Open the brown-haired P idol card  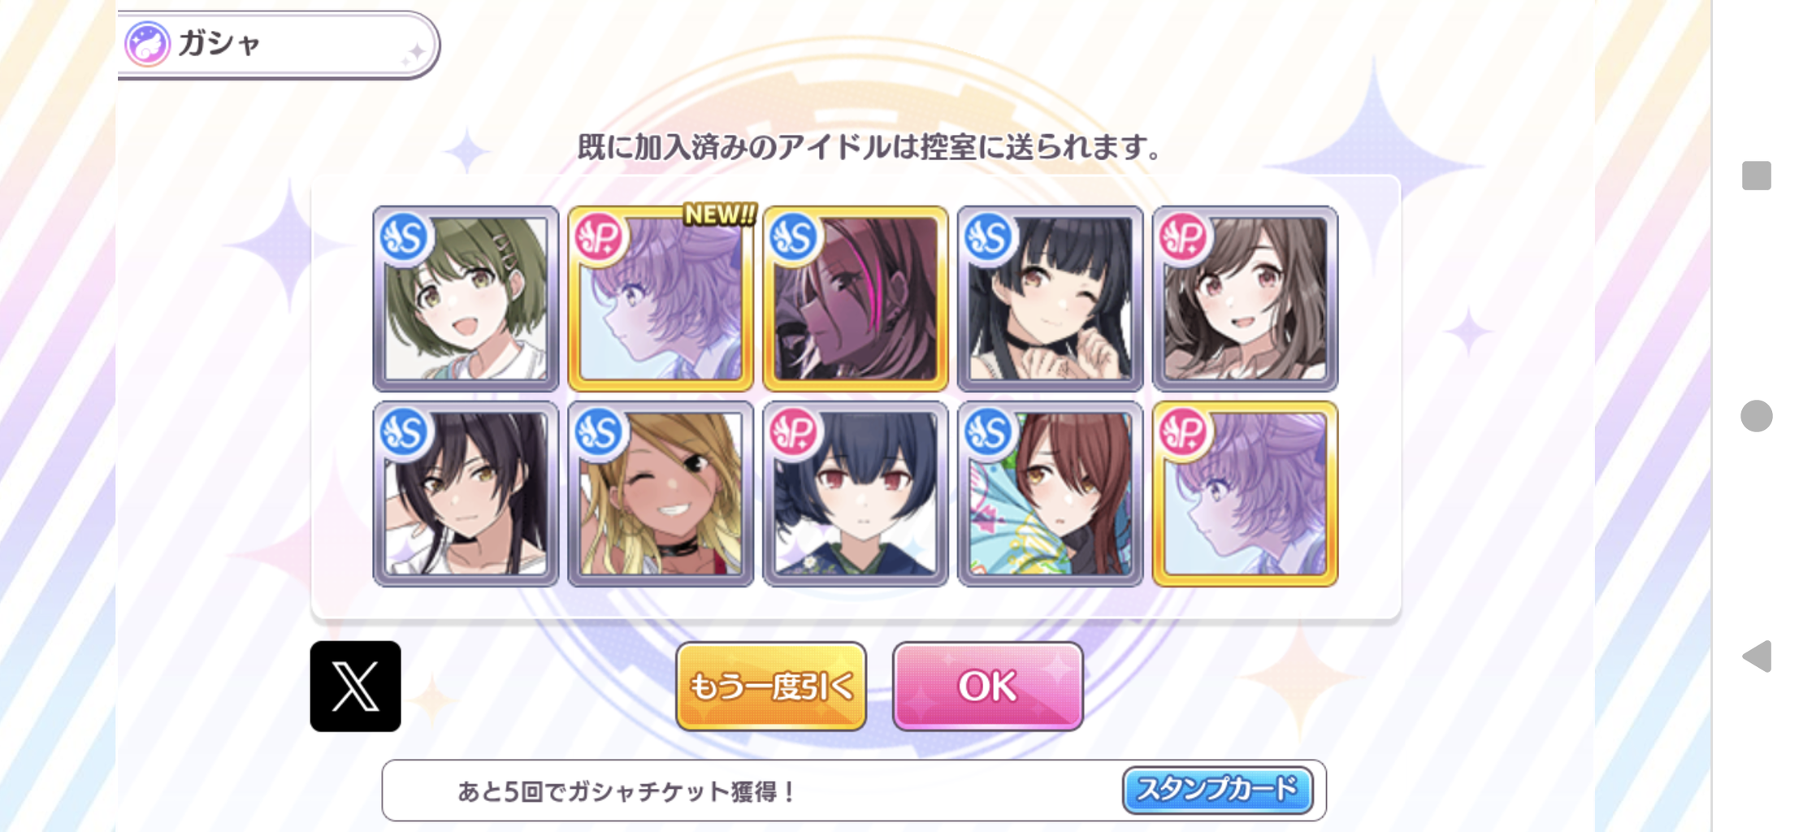tap(1246, 298)
